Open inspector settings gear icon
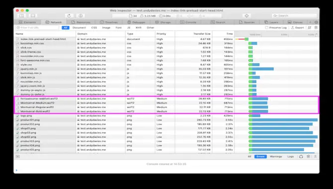Image resolution: width=333 pixels, height=189 pixels. click(x=316, y=22)
